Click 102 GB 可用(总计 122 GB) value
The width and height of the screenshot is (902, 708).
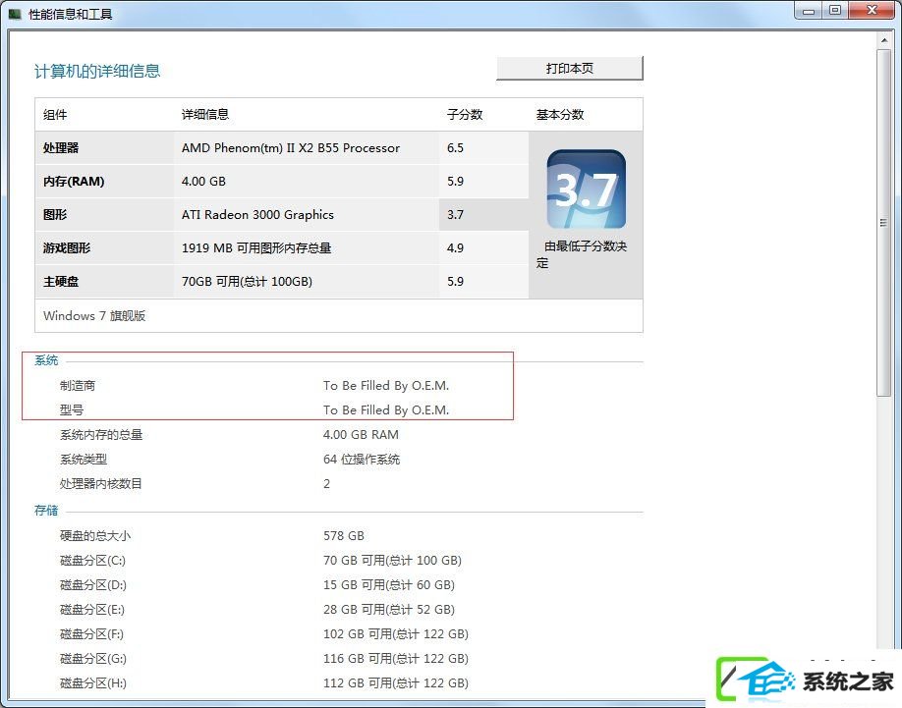(396, 634)
